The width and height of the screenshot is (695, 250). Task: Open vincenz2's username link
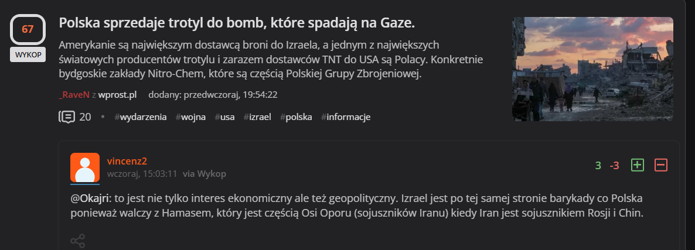[127, 161]
